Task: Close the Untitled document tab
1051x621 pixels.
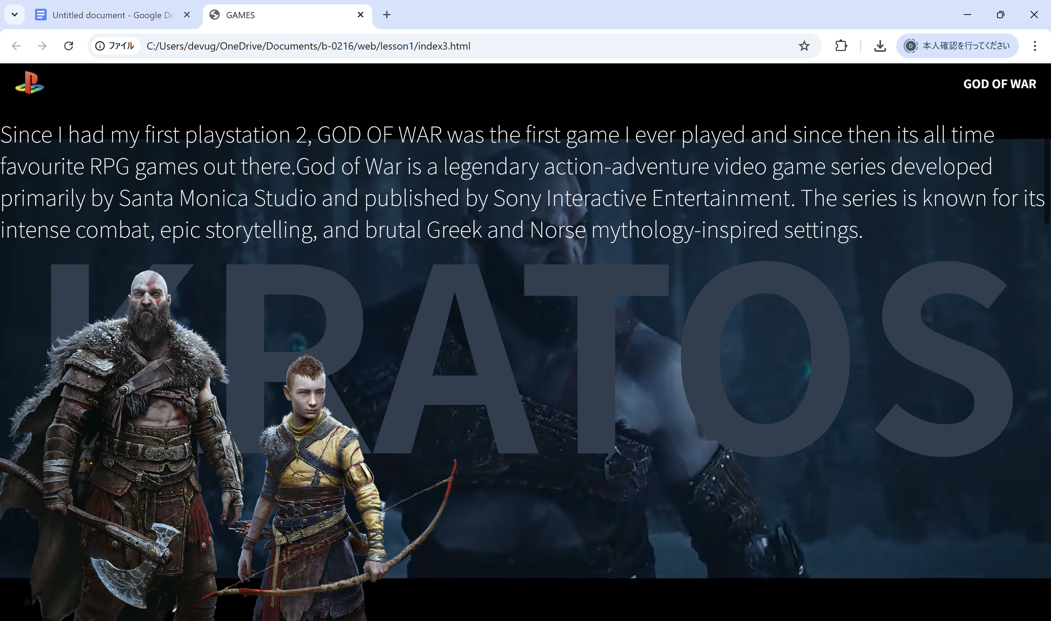Action: 187,15
